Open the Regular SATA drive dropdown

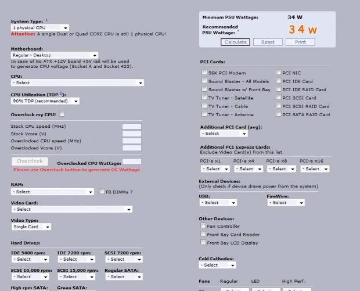pos(124,276)
